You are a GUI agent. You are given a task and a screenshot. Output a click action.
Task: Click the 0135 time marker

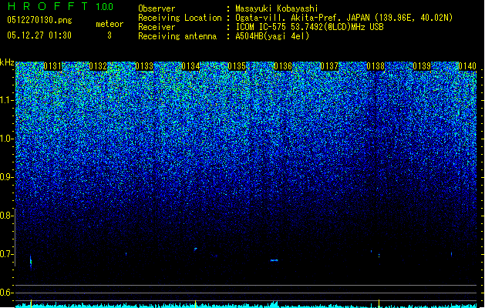[x=237, y=66]
